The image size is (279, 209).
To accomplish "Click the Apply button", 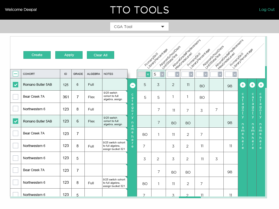I will click(69, 55).
